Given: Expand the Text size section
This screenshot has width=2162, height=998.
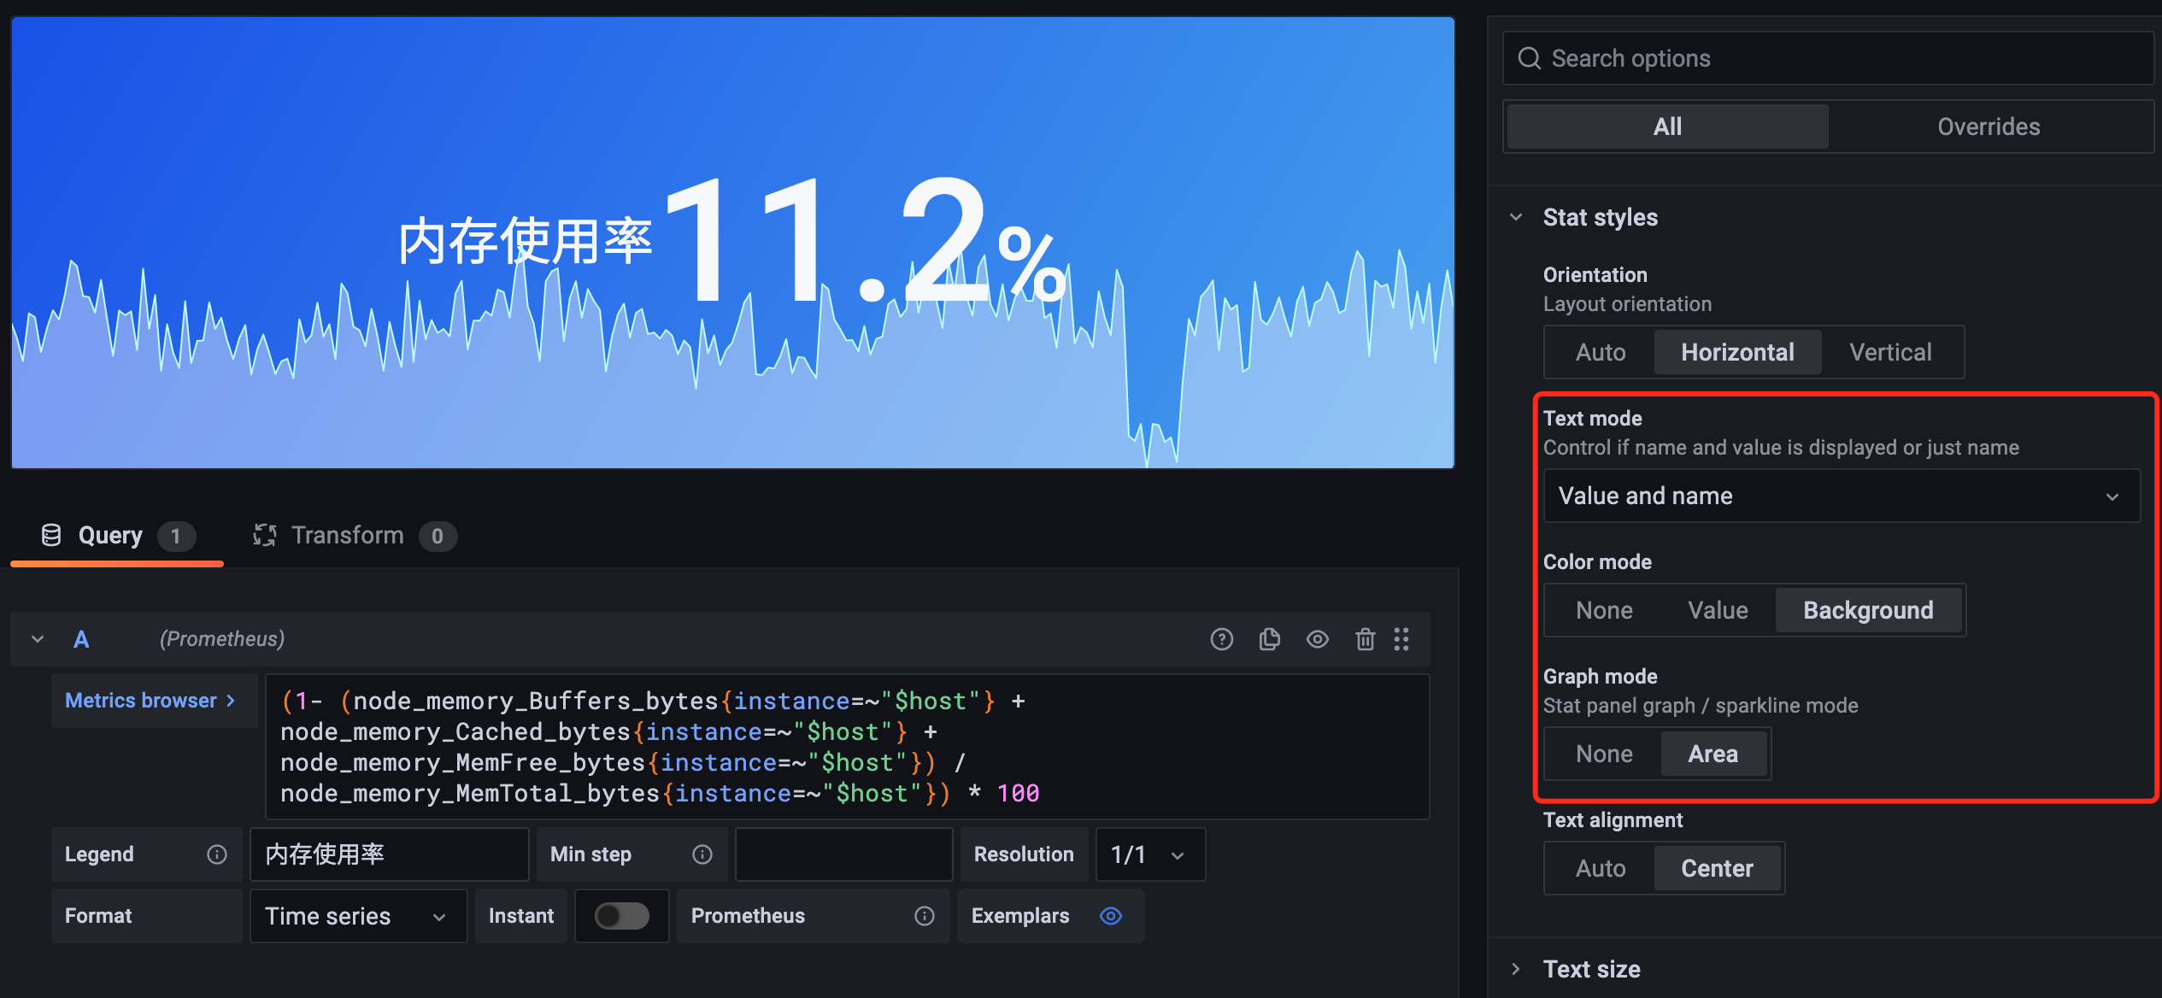Looking at the screenshot, I should tap(1591, 969).
